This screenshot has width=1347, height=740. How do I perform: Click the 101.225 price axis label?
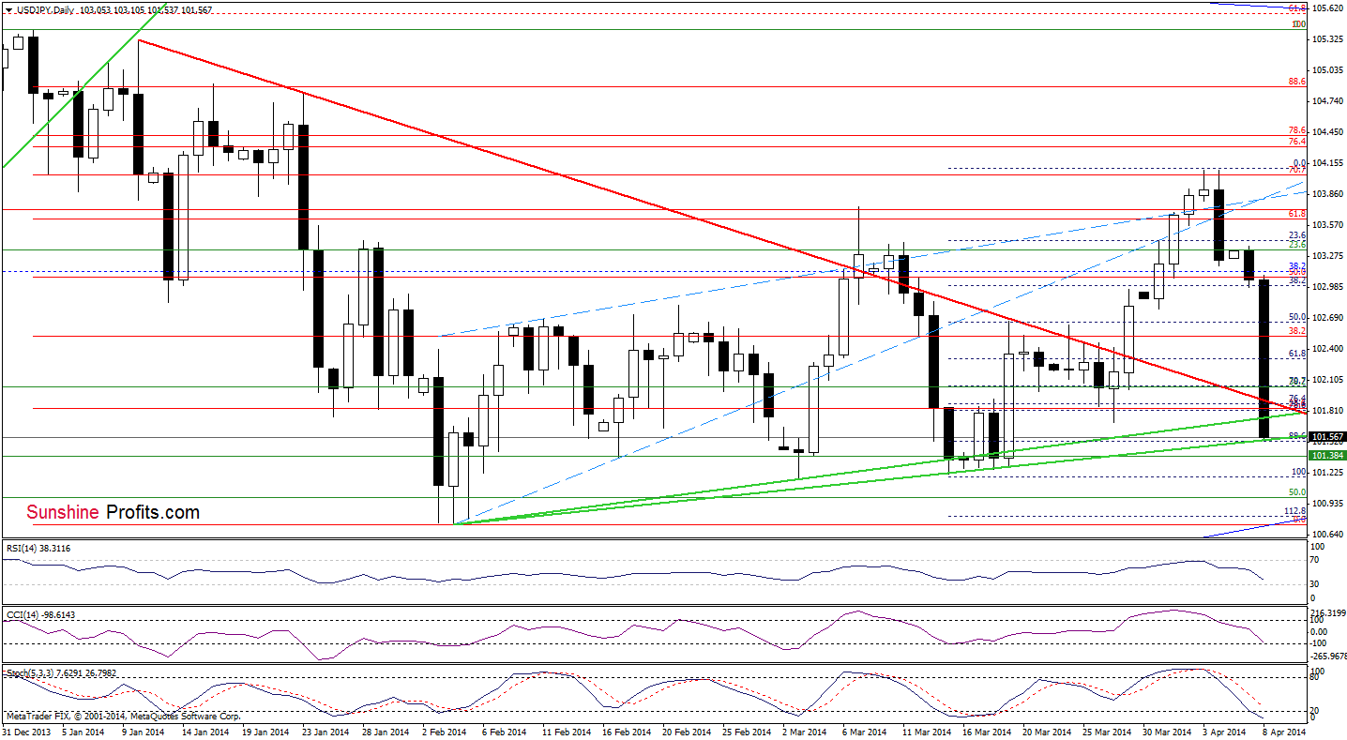[1328, 473]
